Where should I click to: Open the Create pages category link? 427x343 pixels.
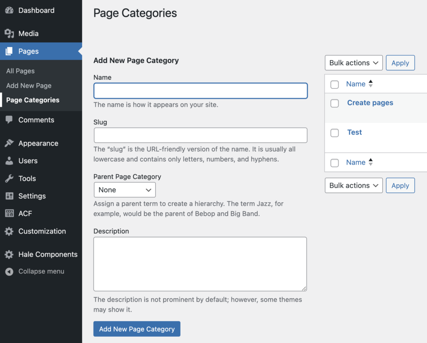[x=370, y=103]
